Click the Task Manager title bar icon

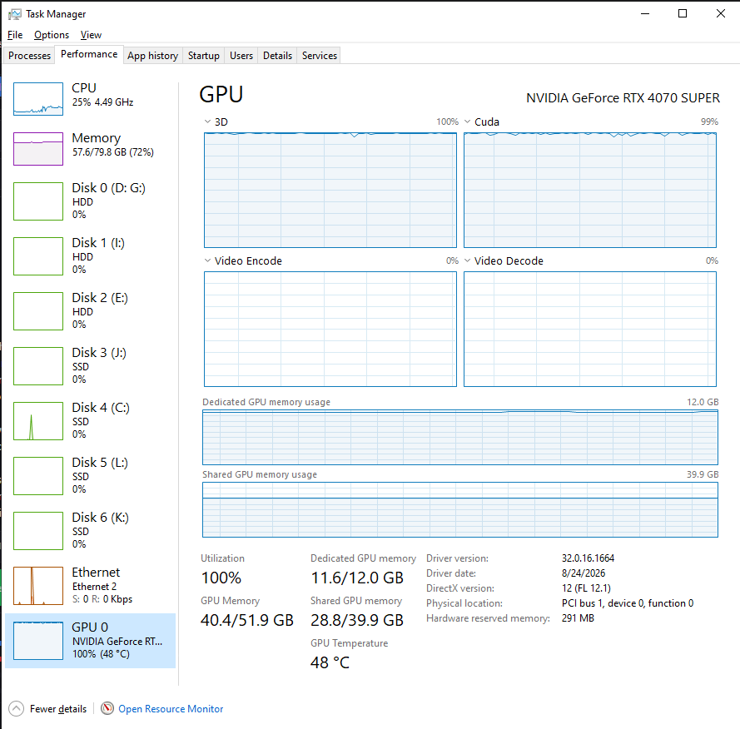15,14
